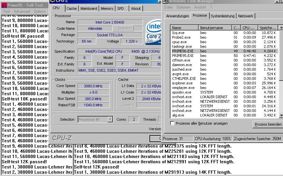Click the Core Speed 3080.0 MHz value

coord(93,86)
